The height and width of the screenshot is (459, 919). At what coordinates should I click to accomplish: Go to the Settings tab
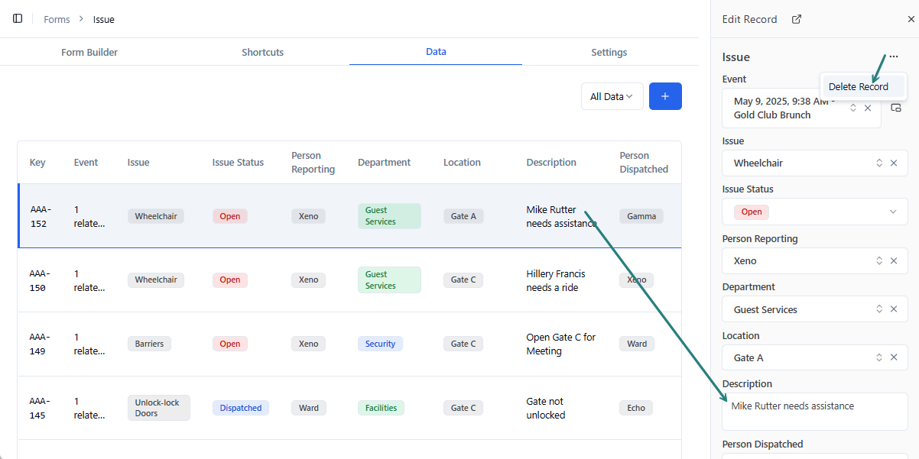(x=609, y=53)
